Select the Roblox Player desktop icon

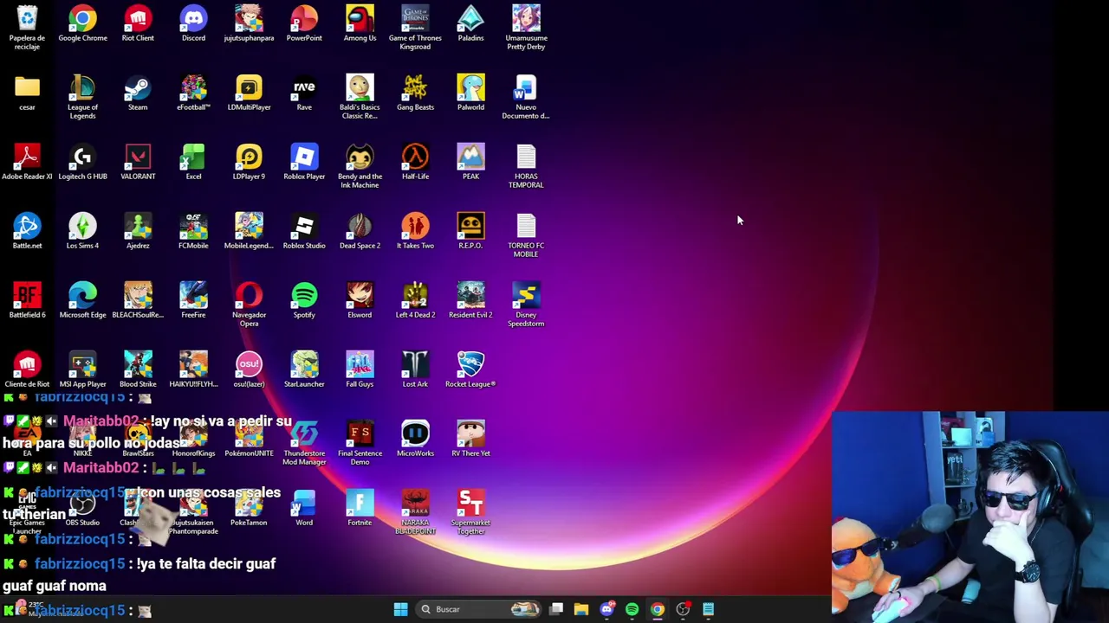pos(304,162)
